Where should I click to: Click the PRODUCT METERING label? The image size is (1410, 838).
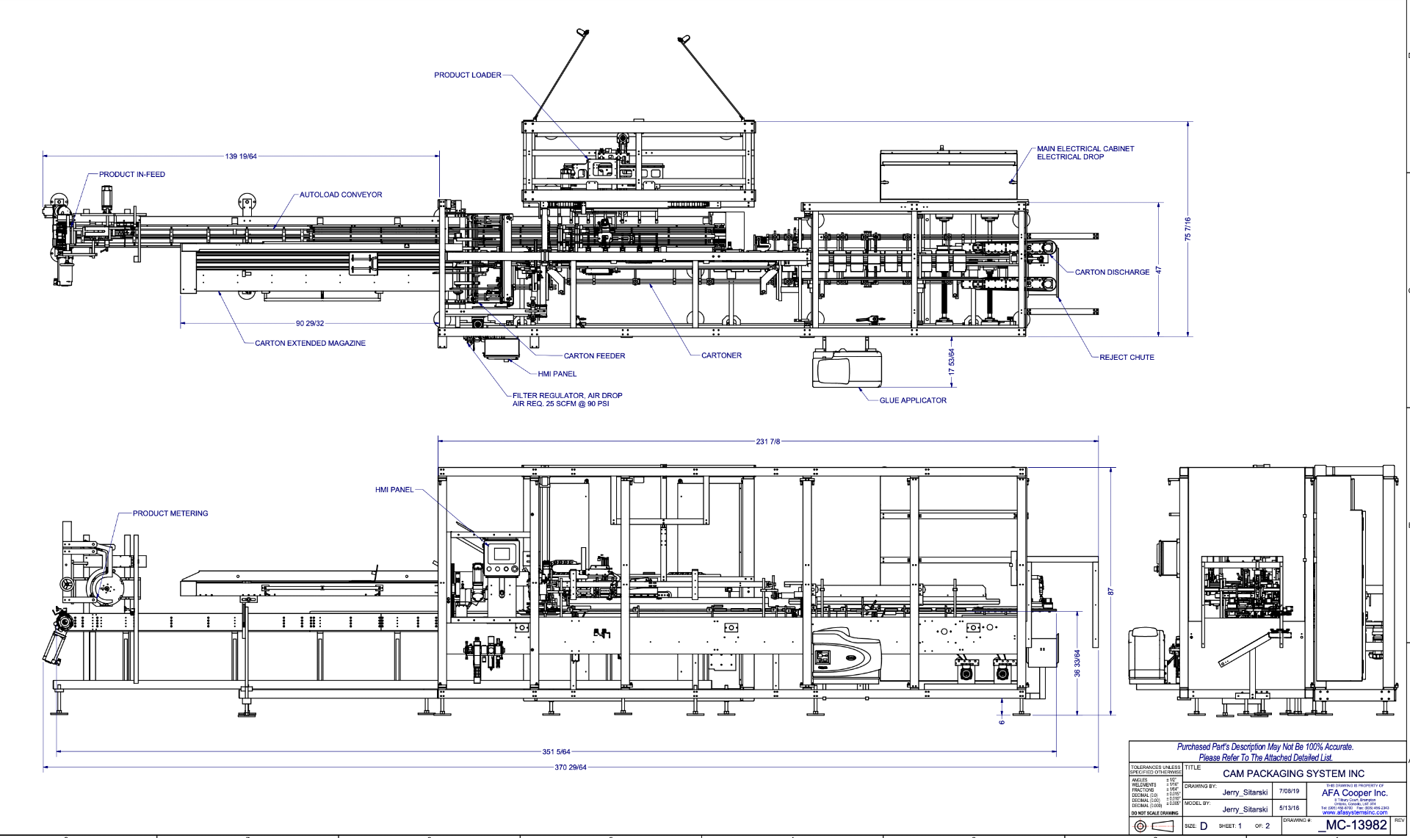170,513
